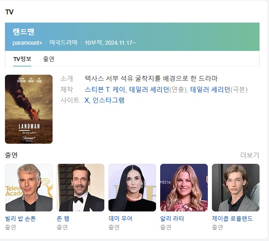Click 더보기 to view more cast
269x241 pixels.
click(250, 155)
